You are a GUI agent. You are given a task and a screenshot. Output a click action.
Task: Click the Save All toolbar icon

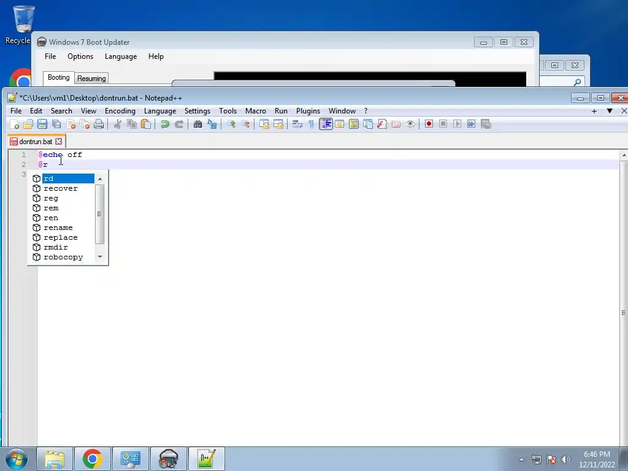[x=56, y=124]
